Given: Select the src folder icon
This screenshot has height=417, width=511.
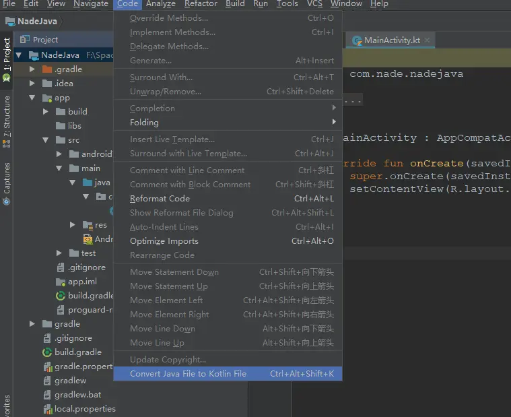Looking at the screenshot, I should coord(61,140).
